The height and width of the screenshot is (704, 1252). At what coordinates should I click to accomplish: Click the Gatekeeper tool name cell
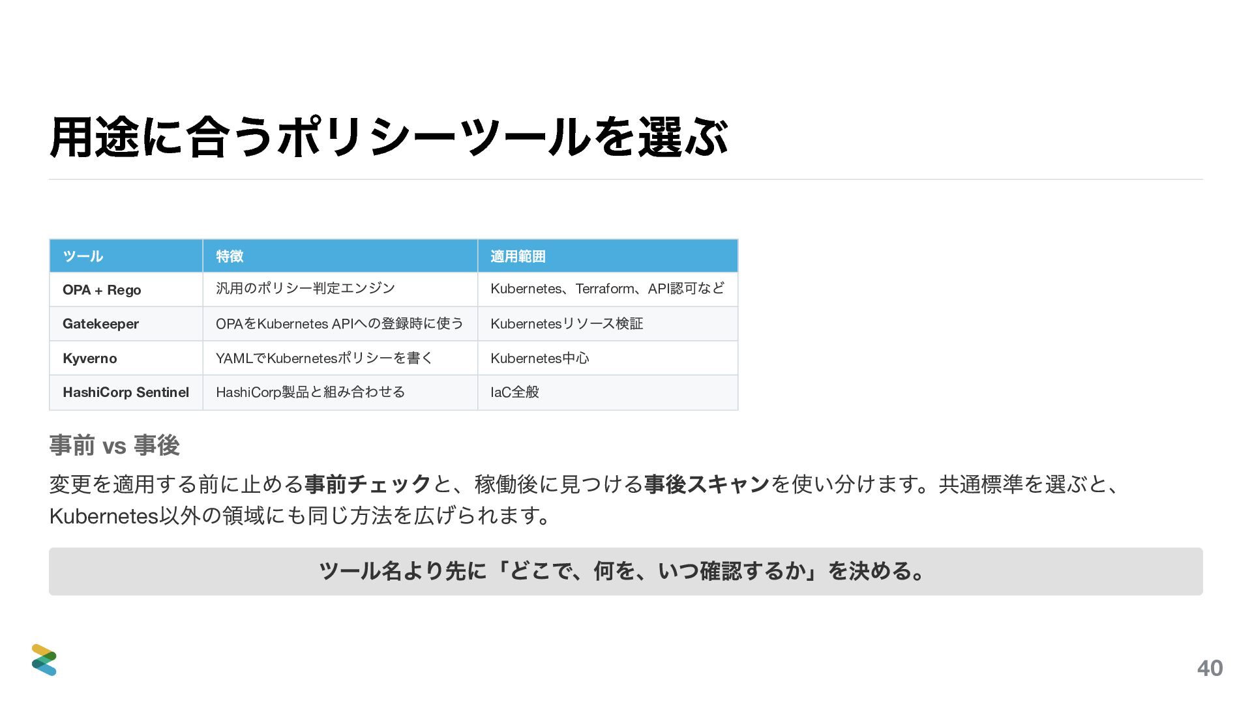coord(126,324)
